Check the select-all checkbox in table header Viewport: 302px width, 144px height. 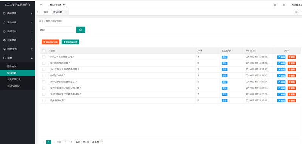pos(44,51)
